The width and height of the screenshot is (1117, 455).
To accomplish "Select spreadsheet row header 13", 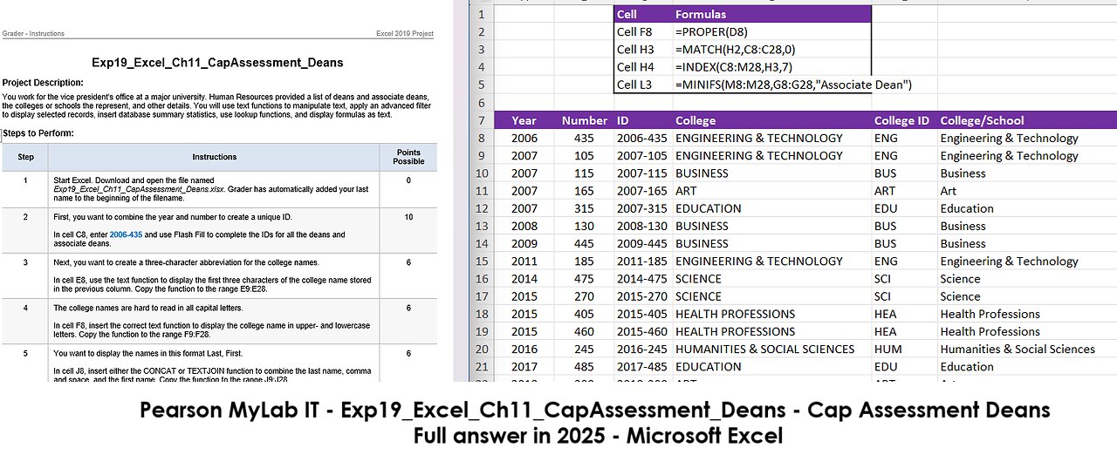I will [x=482, y=226].
